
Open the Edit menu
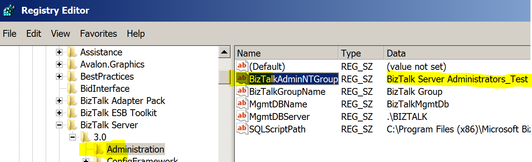coord(34,33)
